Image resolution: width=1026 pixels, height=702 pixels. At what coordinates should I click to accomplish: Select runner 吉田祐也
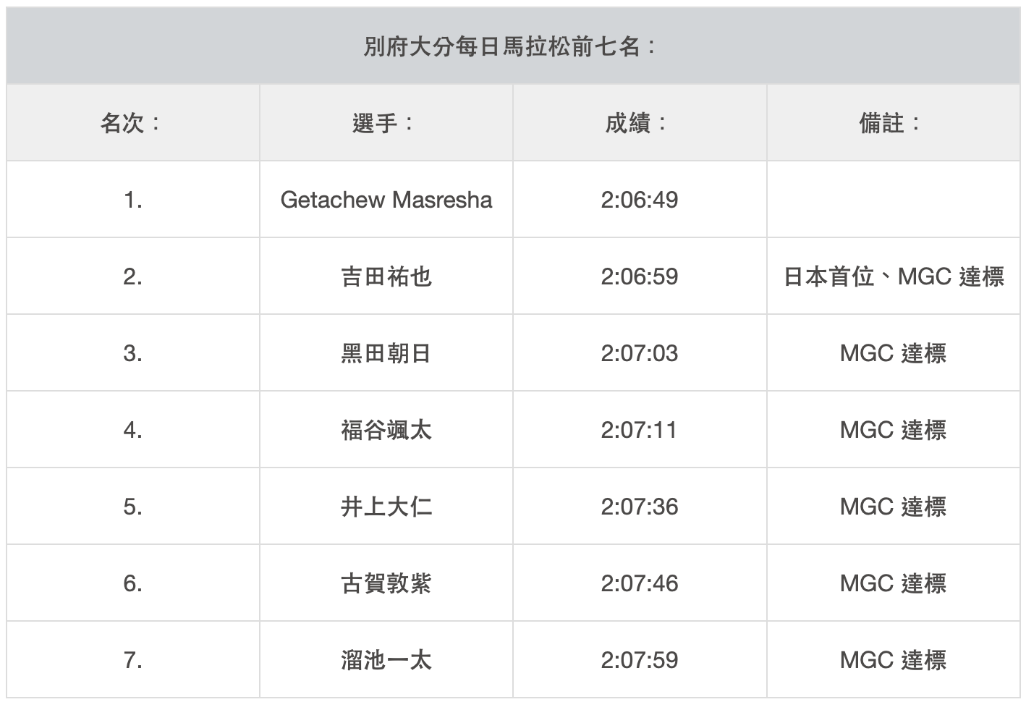386,276
